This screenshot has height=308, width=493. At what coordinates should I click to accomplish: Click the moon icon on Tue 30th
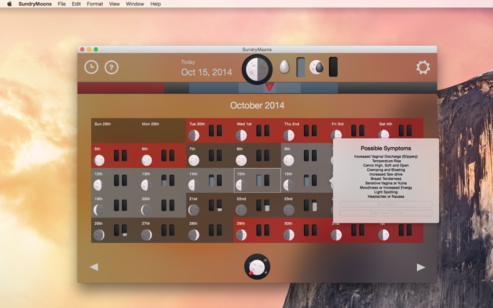pos(194,136)
